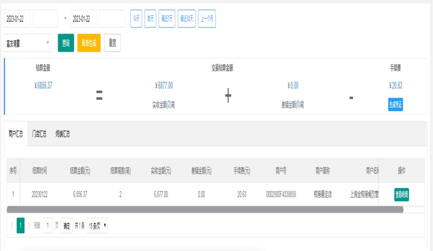The height and width of the screenshot is (251, 433).
Task: Select the 今天 quick date button
Action: (136, 19)
